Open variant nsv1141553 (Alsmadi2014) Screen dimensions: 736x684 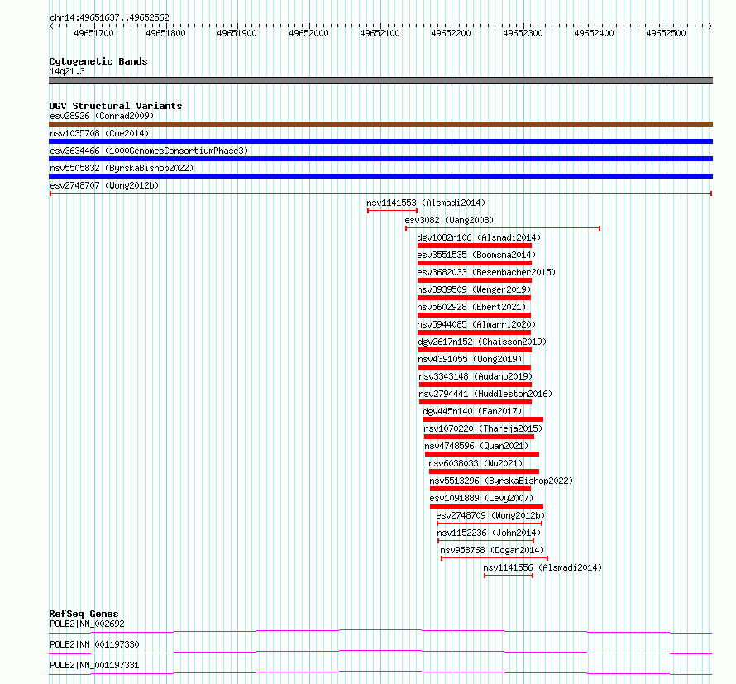point(426,203)
